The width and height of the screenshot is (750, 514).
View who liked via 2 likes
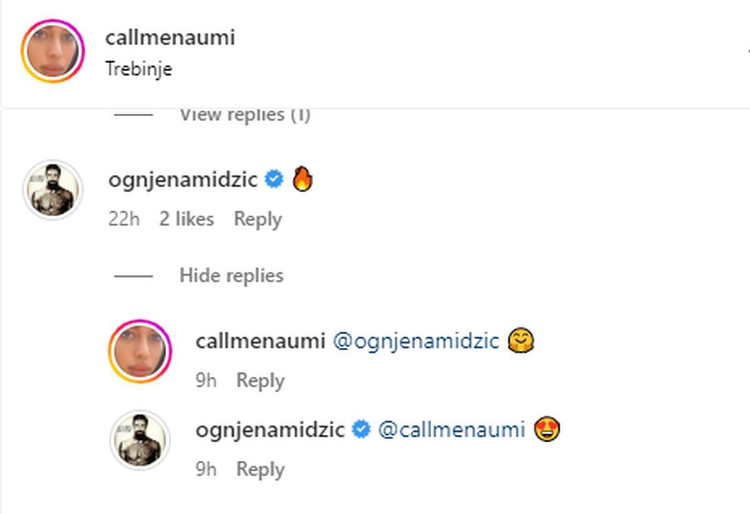[x=186, y=219]
